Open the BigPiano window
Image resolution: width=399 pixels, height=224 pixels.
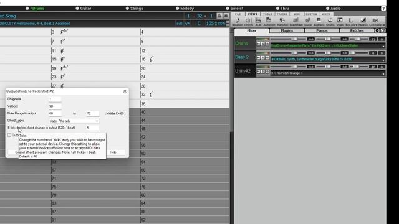(x=319, y=22)
